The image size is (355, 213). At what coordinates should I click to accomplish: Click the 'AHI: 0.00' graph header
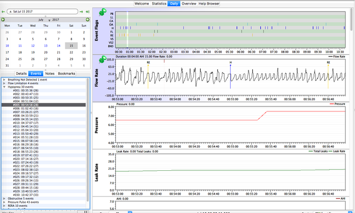[x=122, y=199]
